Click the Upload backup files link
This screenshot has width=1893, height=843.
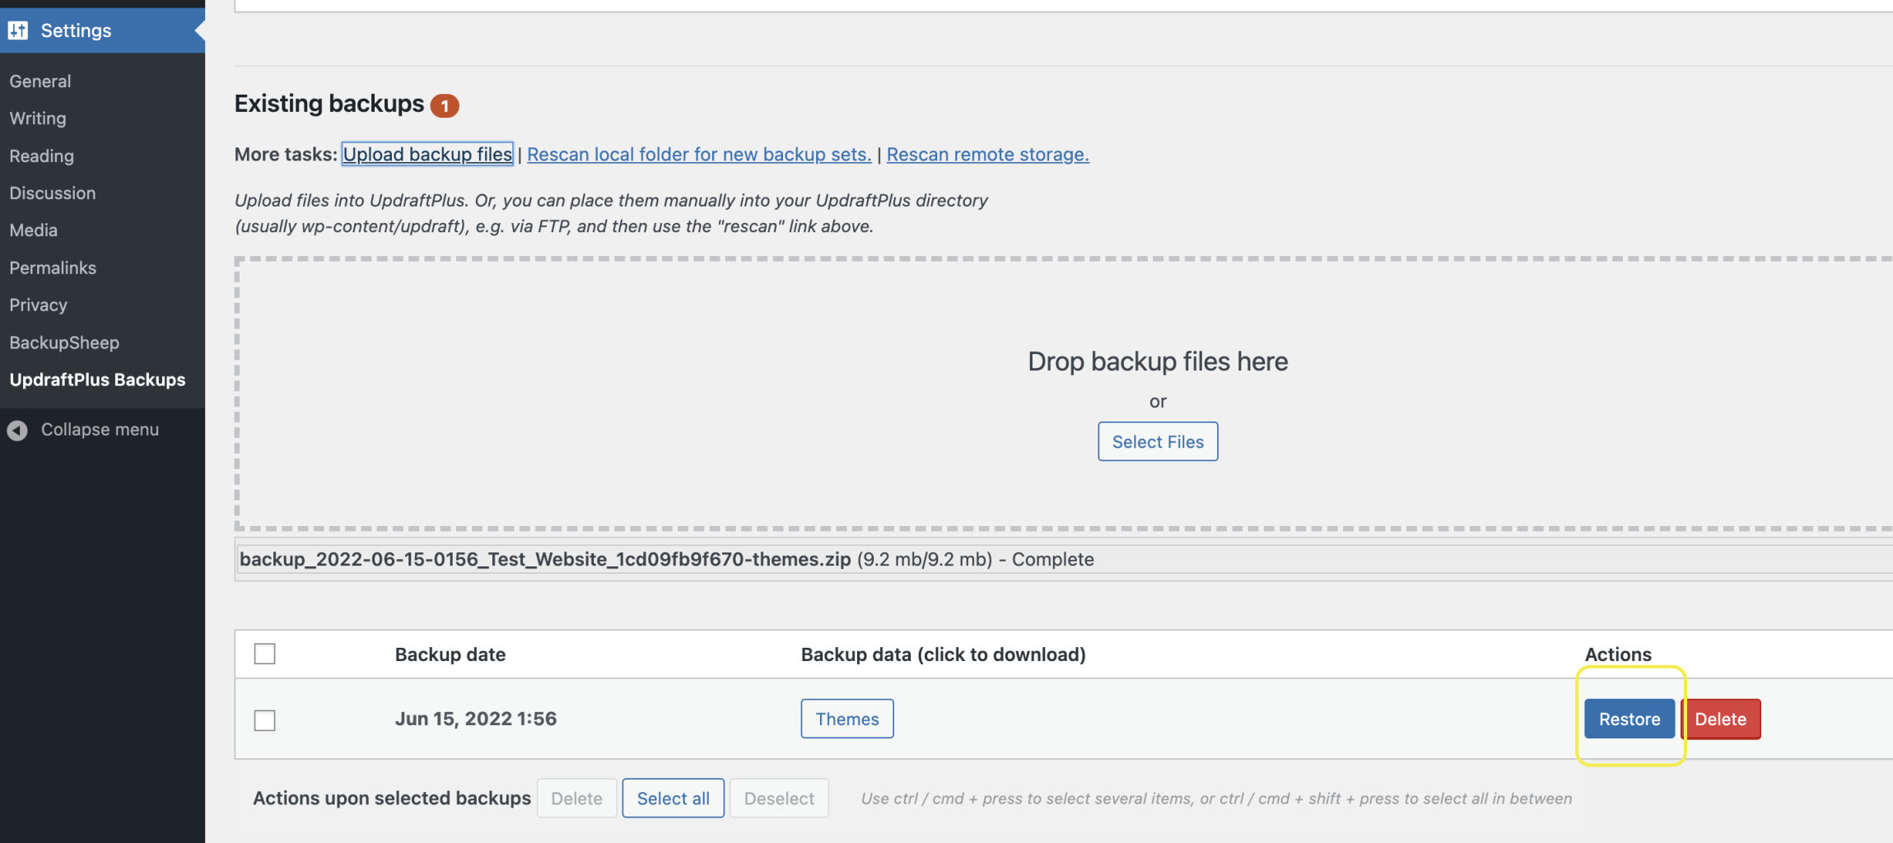(x=427, y=154)
